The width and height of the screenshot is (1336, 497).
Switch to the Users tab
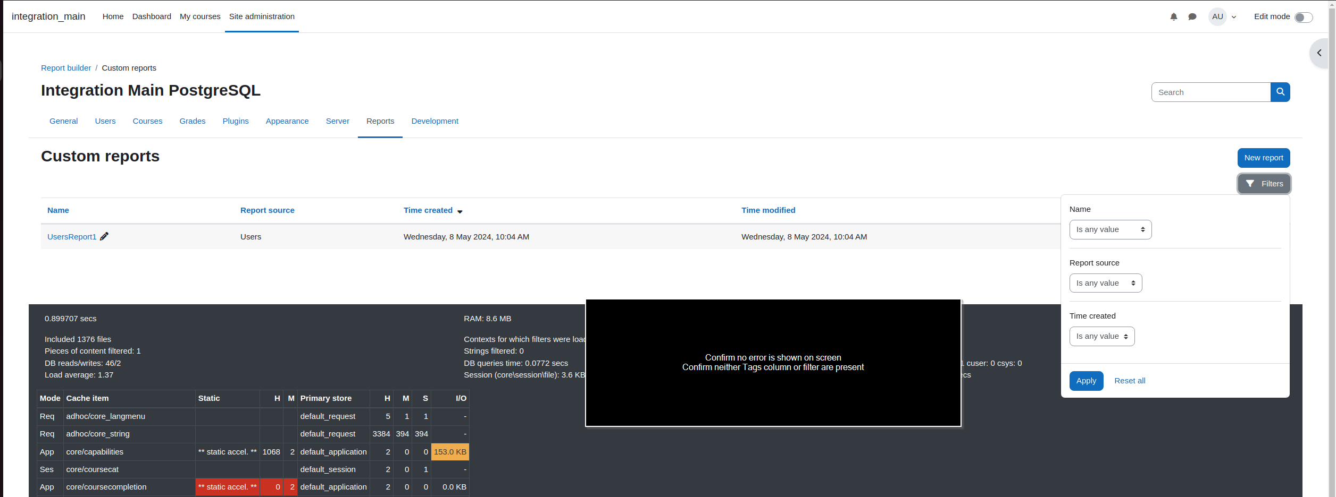coord(105,121)
